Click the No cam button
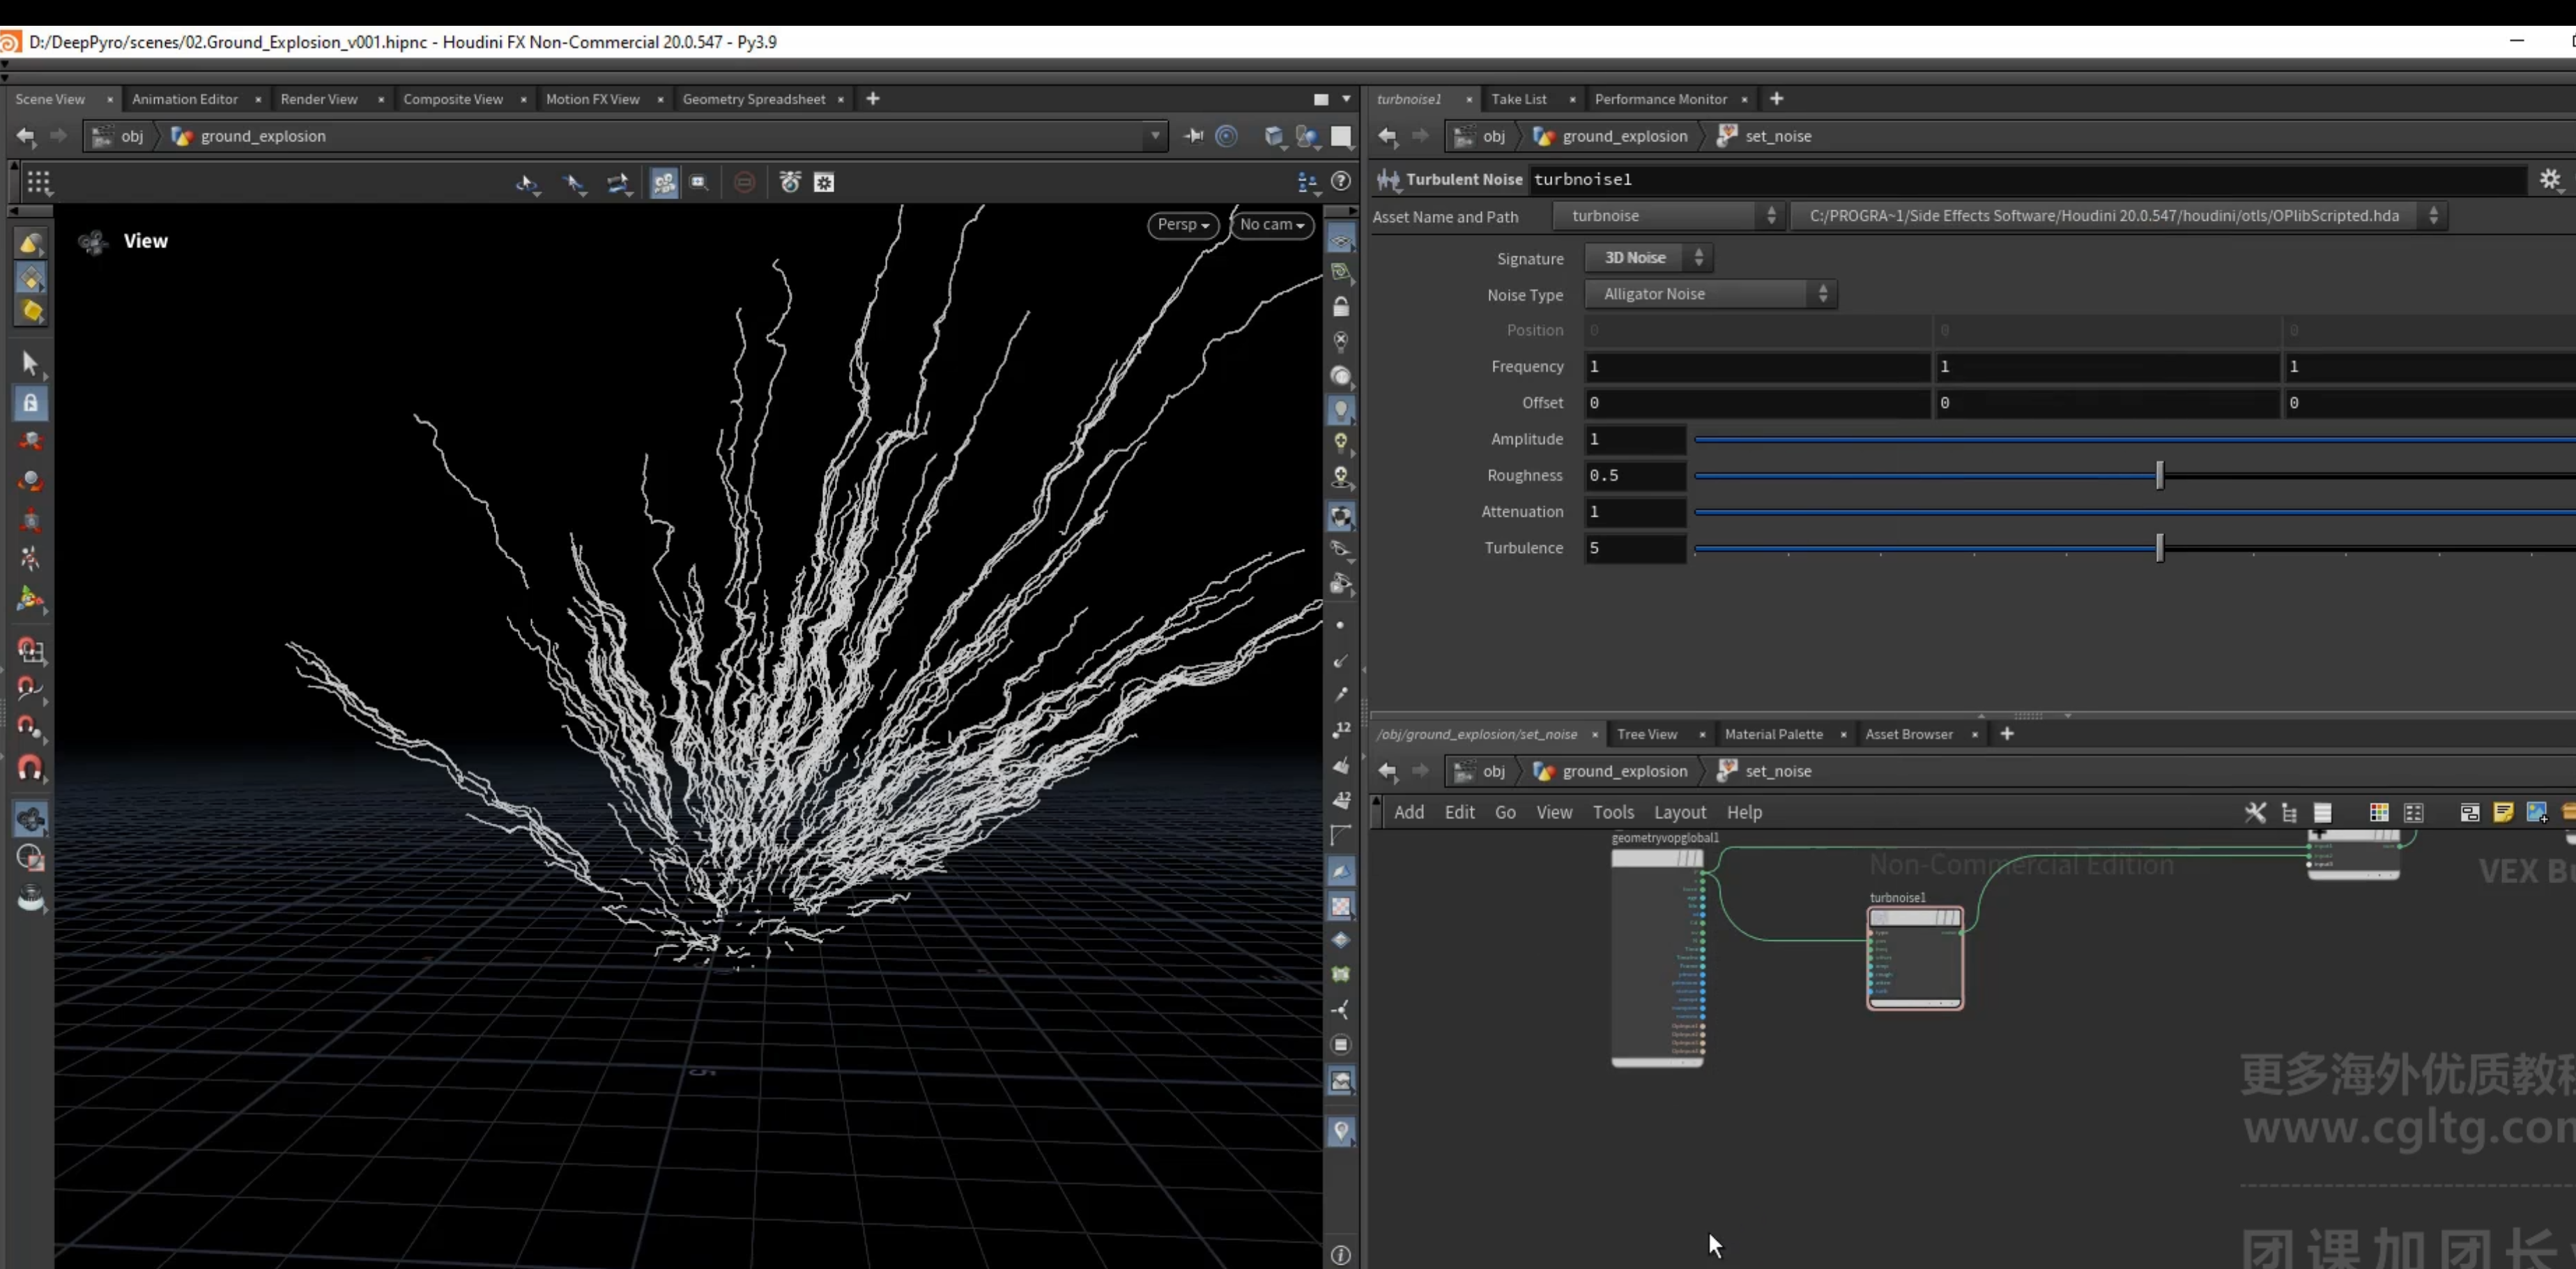This screenshot has height=1269, width=2576. [x=1272, y=225]
